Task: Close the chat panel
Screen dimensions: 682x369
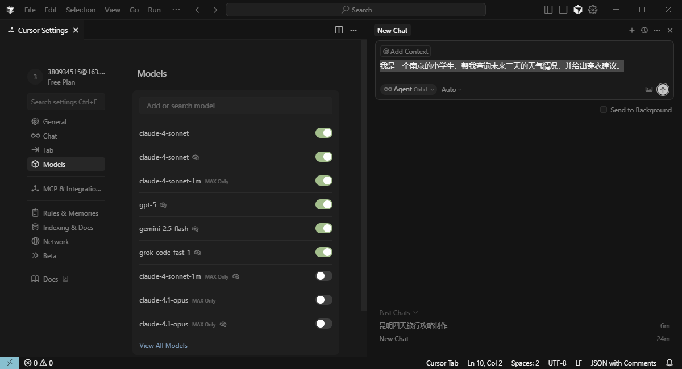Action: click(670, 30)
